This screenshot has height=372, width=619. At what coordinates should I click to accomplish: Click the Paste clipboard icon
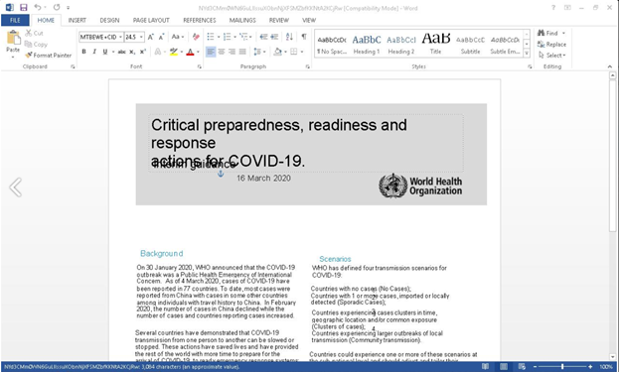[x=13, y=39]
